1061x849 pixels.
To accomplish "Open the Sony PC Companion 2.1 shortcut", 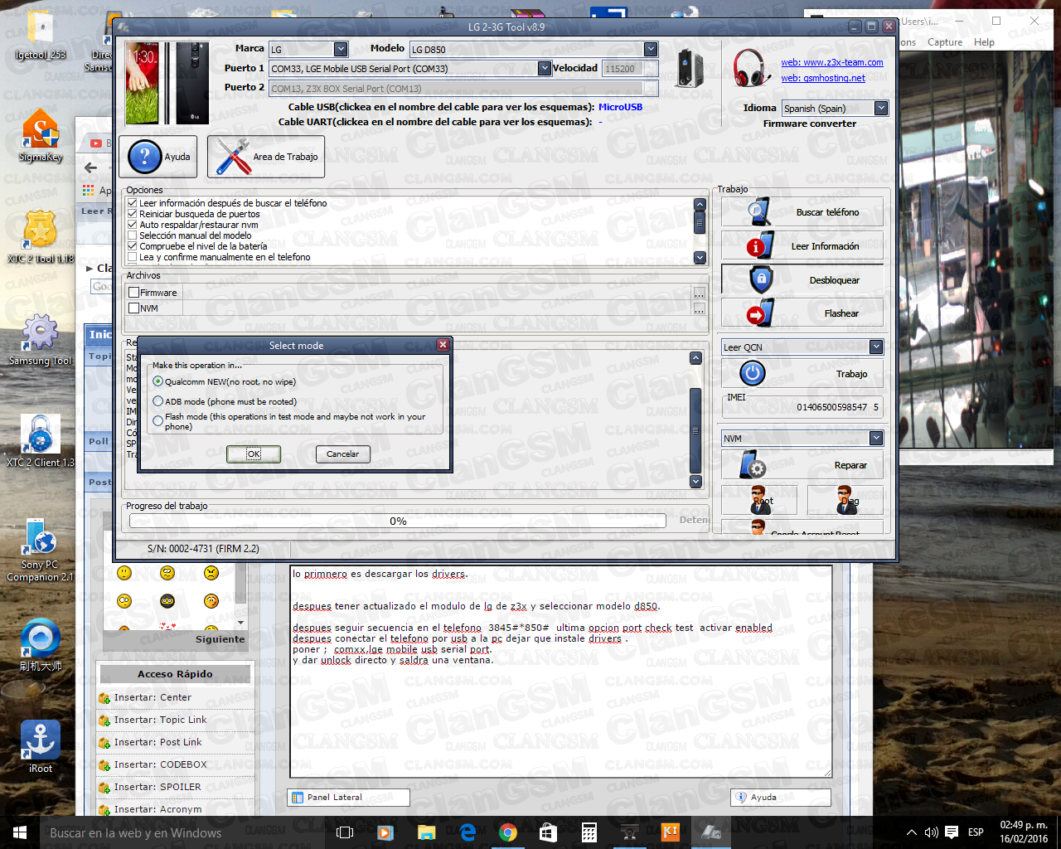I will pyautogui.click(x=41, y=549).
